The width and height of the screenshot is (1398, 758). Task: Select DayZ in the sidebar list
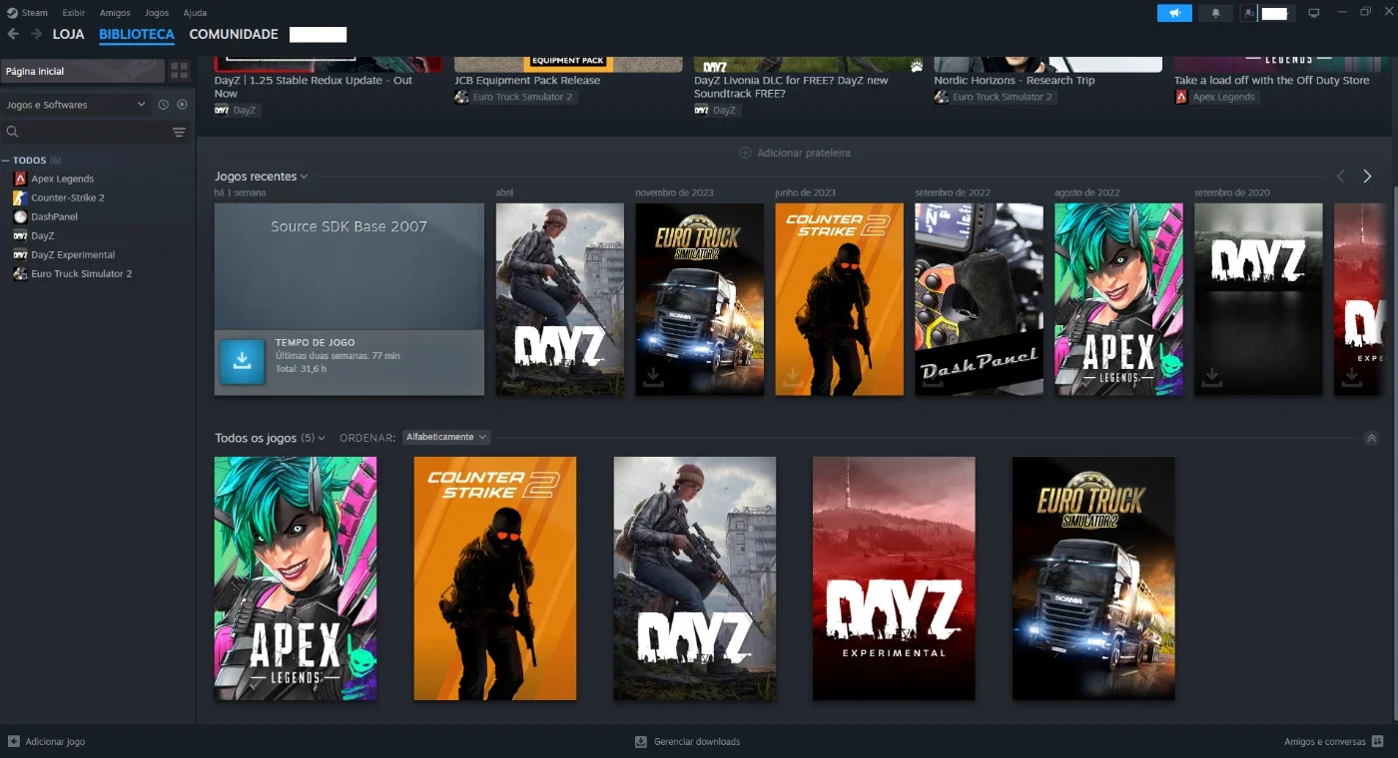point(43,235)
